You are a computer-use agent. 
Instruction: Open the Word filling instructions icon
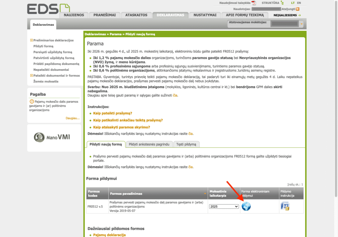click(285, 206)
